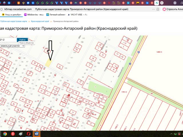Open the browser profile avatar
This screenshot has height=137, width=183.
(x=175, y=3)
